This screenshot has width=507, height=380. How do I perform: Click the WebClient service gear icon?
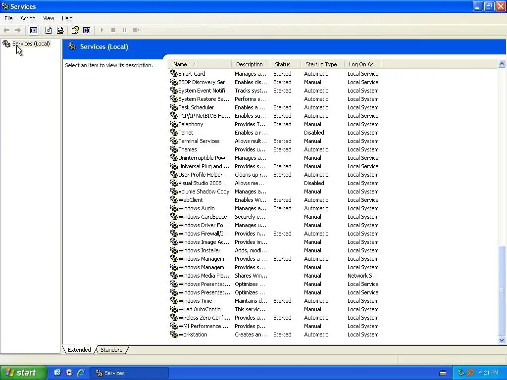tap(174, 199)
